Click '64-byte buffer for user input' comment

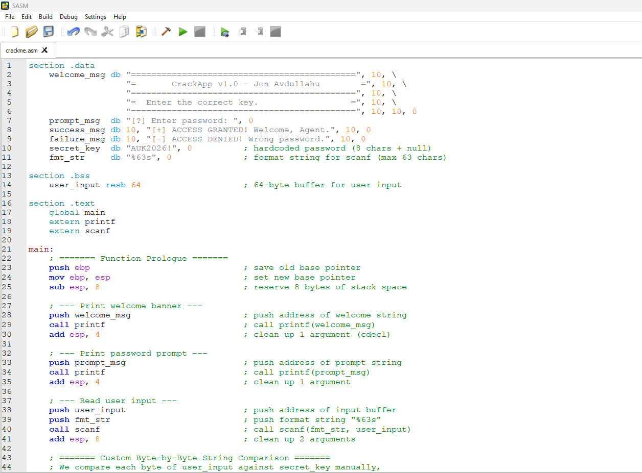tap(323, 185)
